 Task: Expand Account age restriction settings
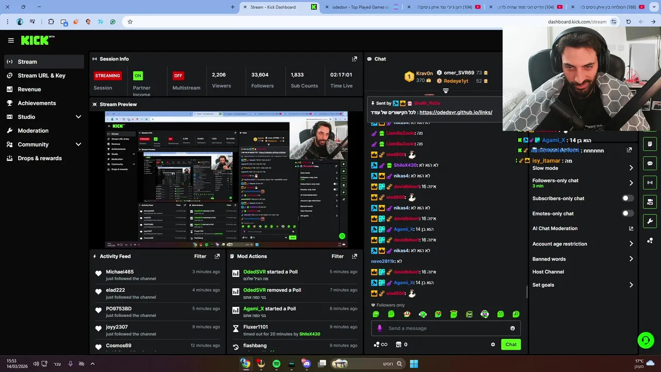631,244
